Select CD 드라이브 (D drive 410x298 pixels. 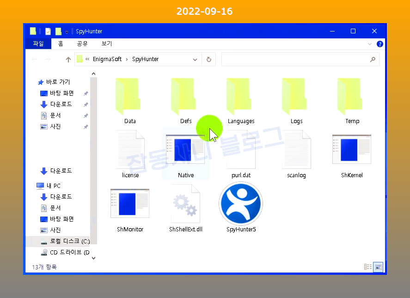pyautogui.click(x=65, y=253)
